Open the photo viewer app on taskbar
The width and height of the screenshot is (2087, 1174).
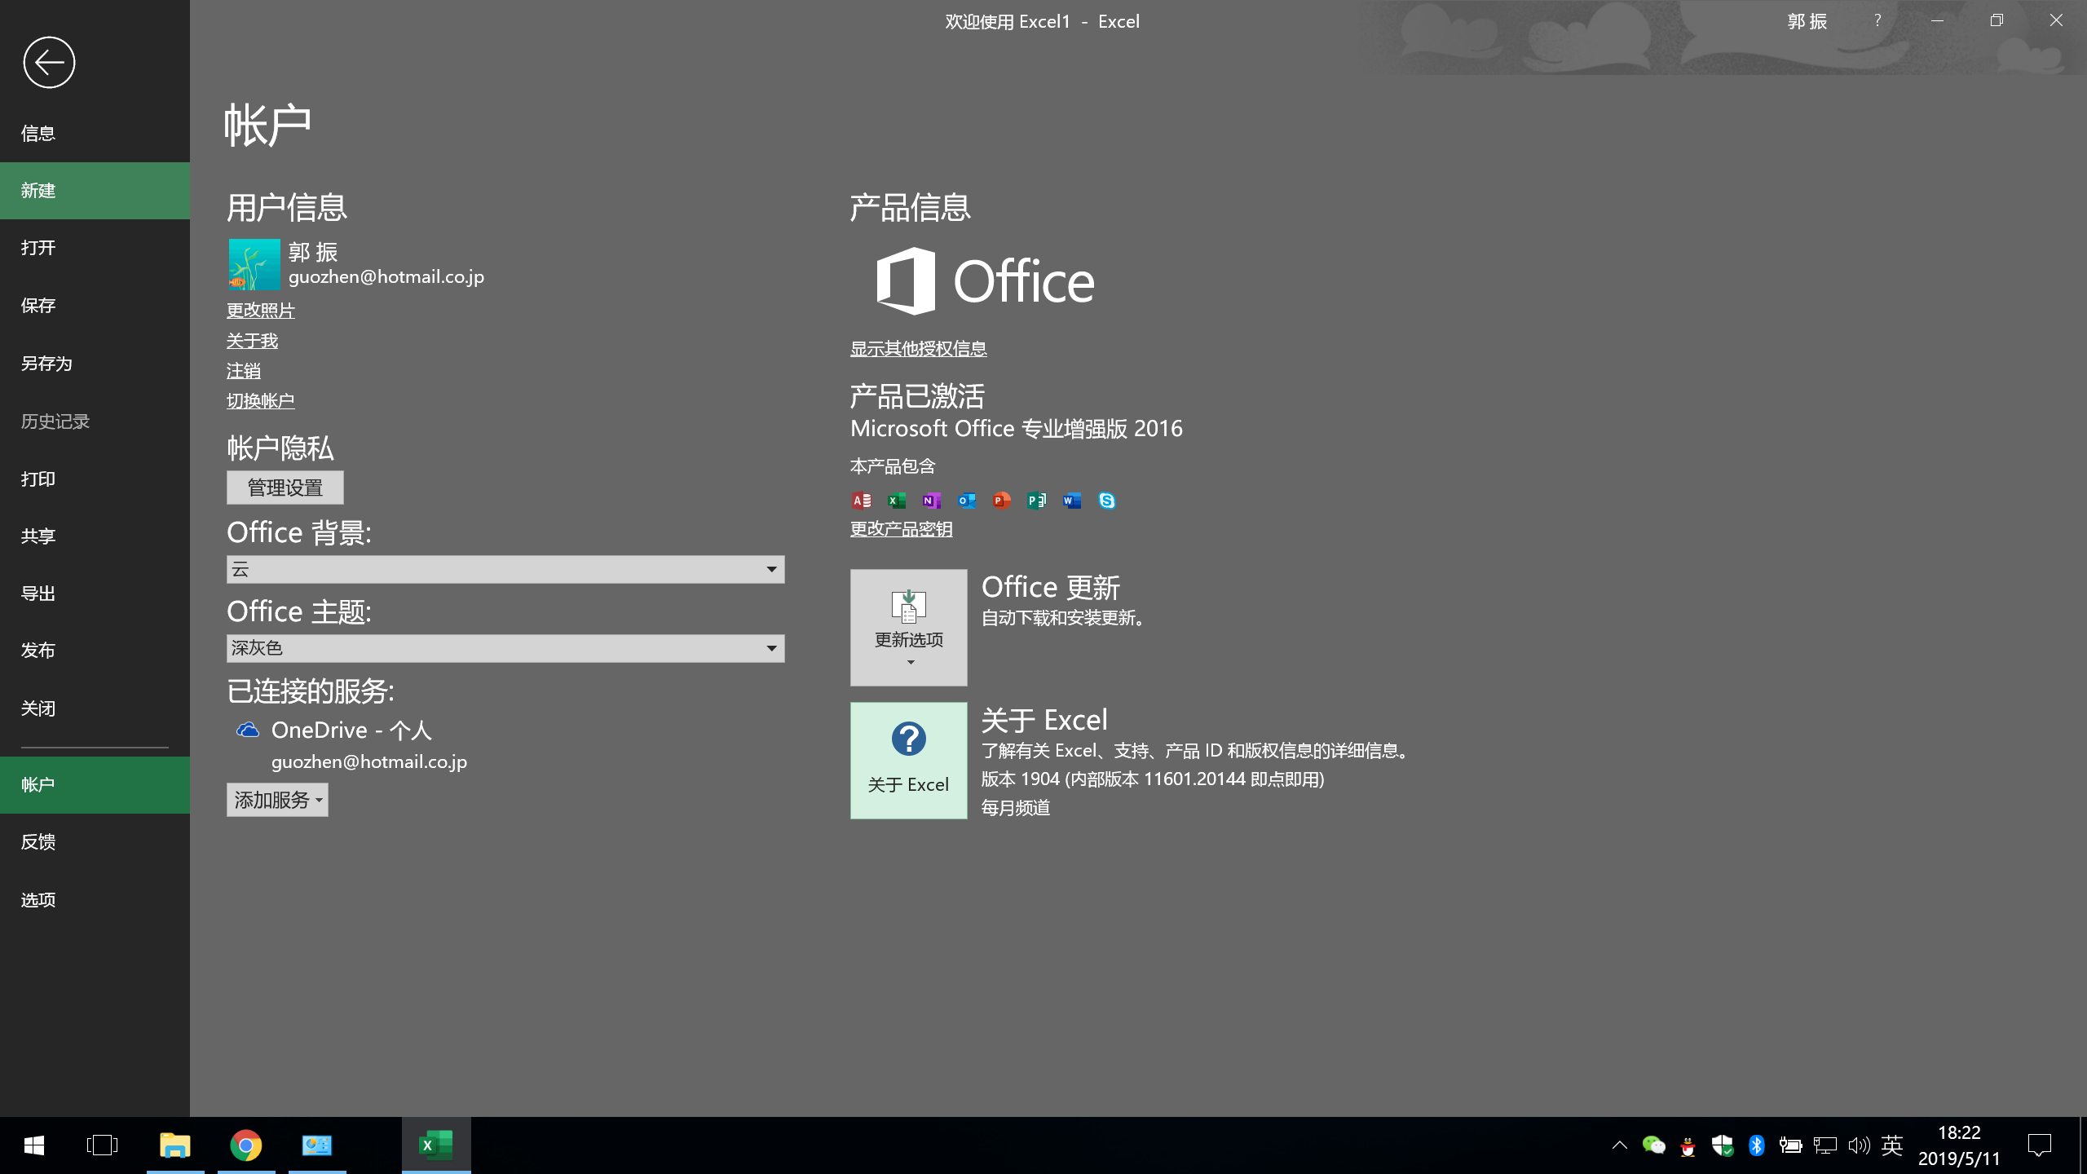tap(317, 1145)
